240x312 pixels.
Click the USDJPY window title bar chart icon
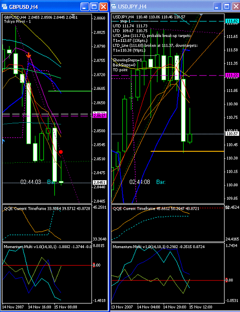tap(114, 6)
